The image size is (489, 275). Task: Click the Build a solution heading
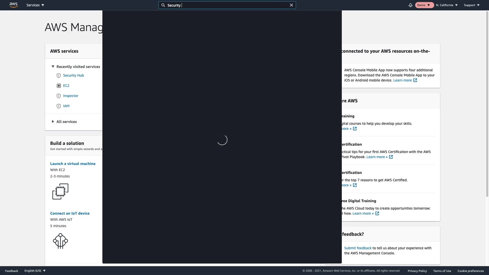67,143
